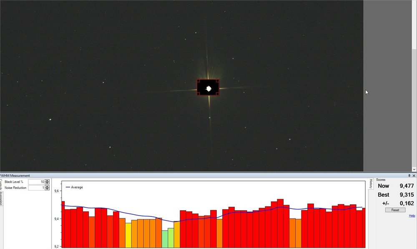Click the Best score value 9,315
This screenshot has height=249, width=417.
click(x=406, y=195)
